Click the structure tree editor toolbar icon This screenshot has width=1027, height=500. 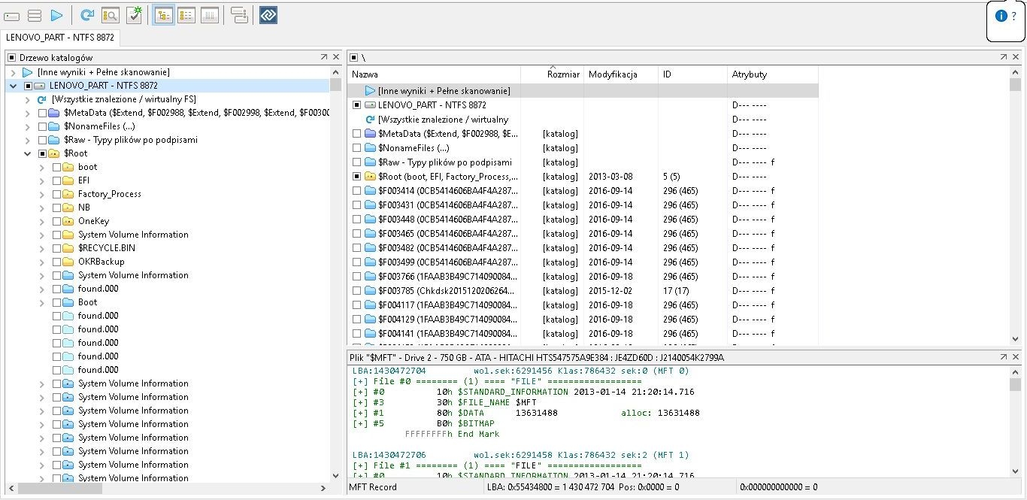pyautogui.click(x=239, y=15)
